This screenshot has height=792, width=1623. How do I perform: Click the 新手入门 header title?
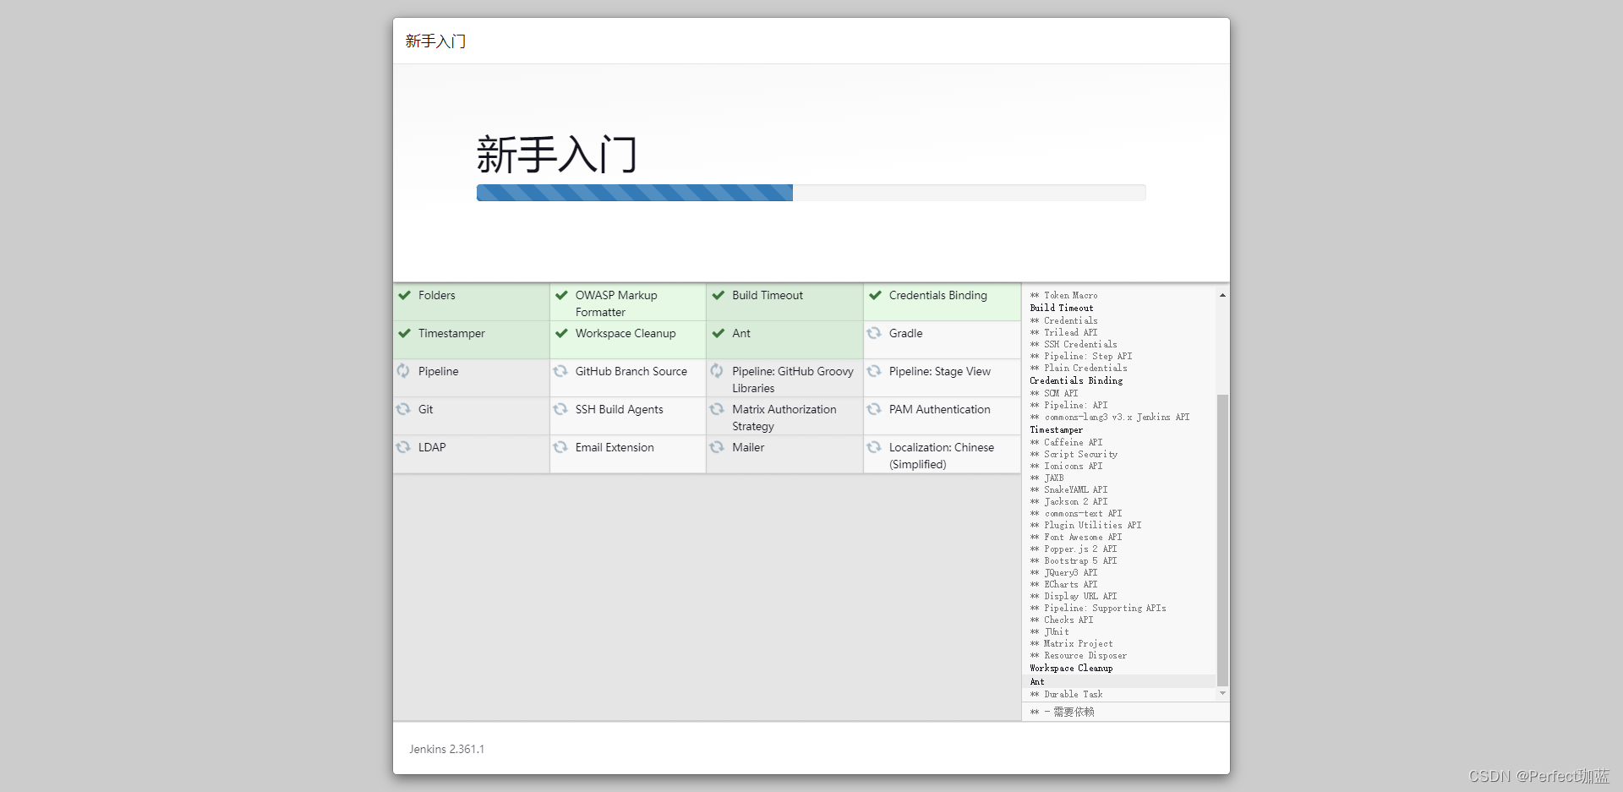[435, 41]
